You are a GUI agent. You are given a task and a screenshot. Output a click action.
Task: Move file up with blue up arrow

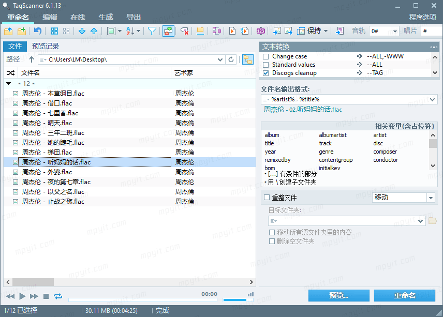pos(94,31)
